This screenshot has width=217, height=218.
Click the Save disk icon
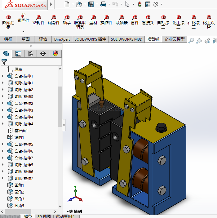point(91,4)
